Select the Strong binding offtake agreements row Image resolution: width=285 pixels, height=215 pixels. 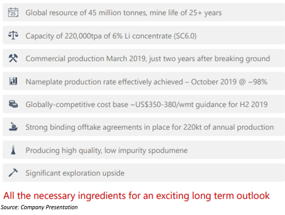144,127
